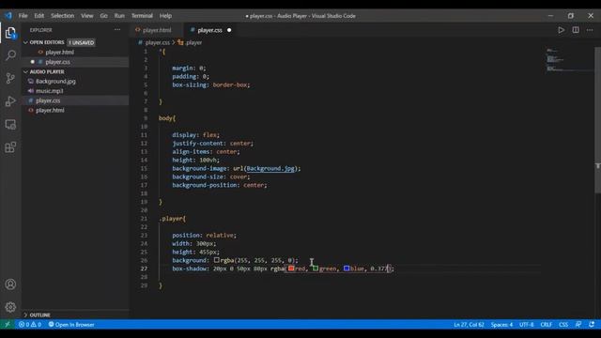Open the Terminal menu

pos(142,16)
